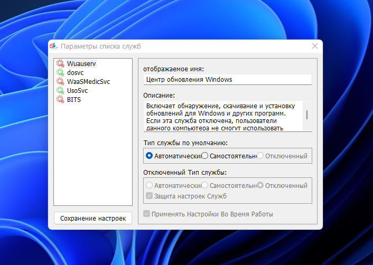Click the app icon in the title bar
Image resolution: width=373 pixels, height=265 pixels.
coord(53,46)
